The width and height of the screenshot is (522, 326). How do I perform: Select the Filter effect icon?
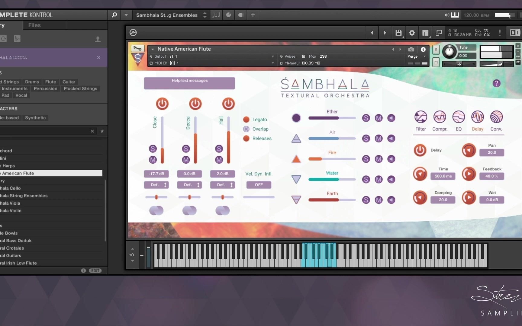[420, 117]
